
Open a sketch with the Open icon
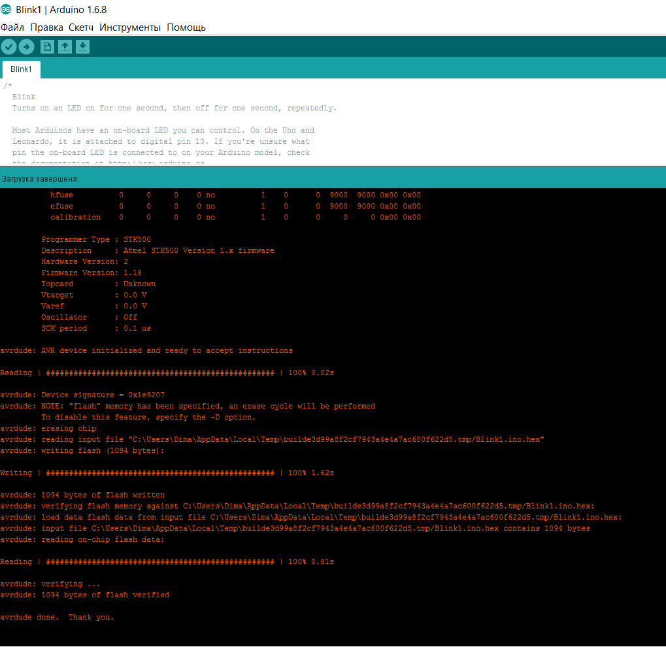pos(65,47)
